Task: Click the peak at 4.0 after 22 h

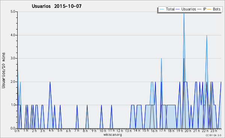Action: click(x=207, y=35)
